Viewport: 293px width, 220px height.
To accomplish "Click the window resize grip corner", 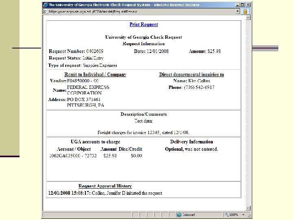I will coord(249,216).
